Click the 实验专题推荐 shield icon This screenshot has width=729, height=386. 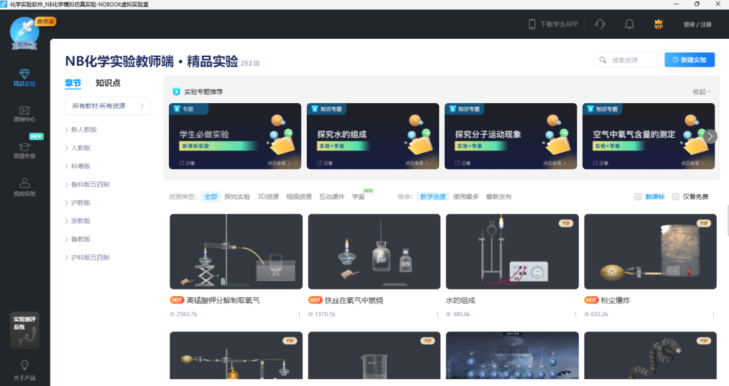tap(176, 92)
